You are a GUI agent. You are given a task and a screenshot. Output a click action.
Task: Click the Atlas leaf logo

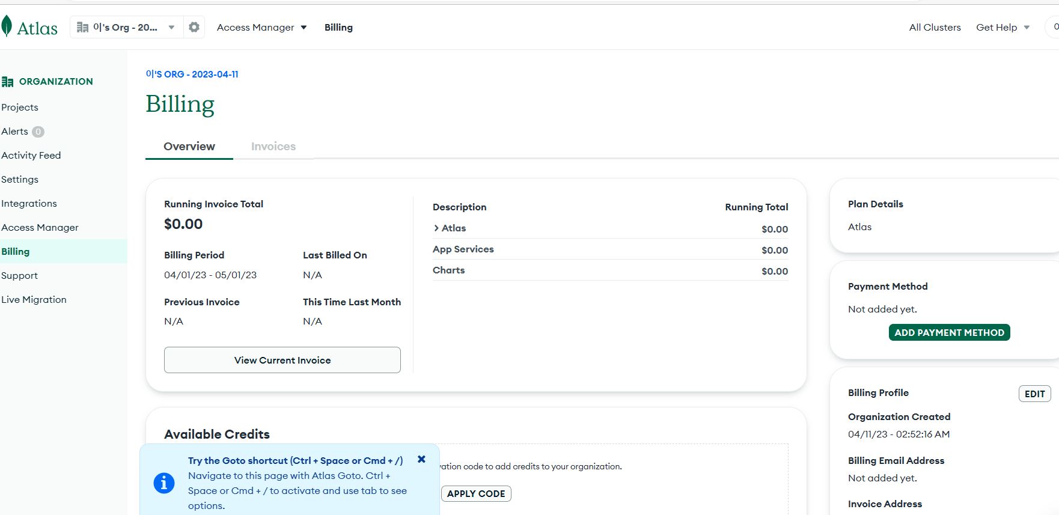[x=7, y=27]
